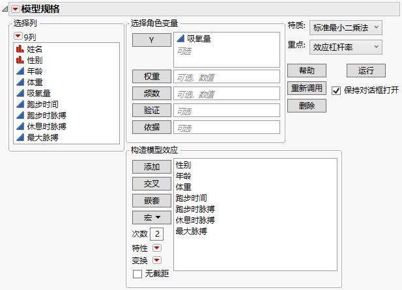Select 吸氧量 in the Y role box
The height and width of the screenshot is (290, 402).
[199, 38]
